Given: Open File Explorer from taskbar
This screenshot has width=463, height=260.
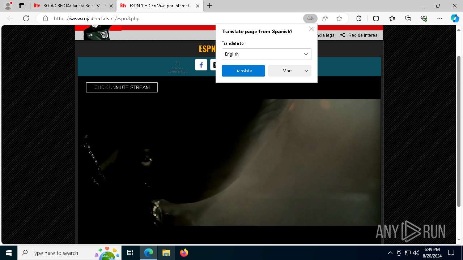Looking at the screenshot, I should tap(166, 253).
